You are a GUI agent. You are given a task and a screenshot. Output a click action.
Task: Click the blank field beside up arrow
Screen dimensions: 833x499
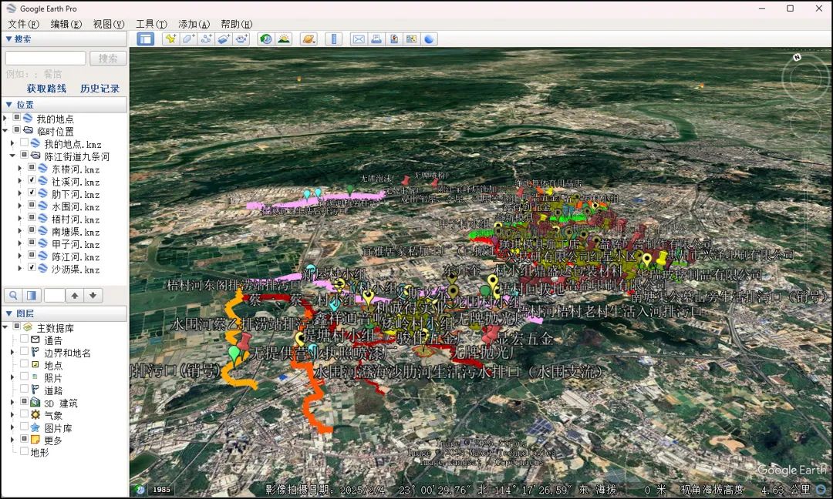tap(54, 296)
